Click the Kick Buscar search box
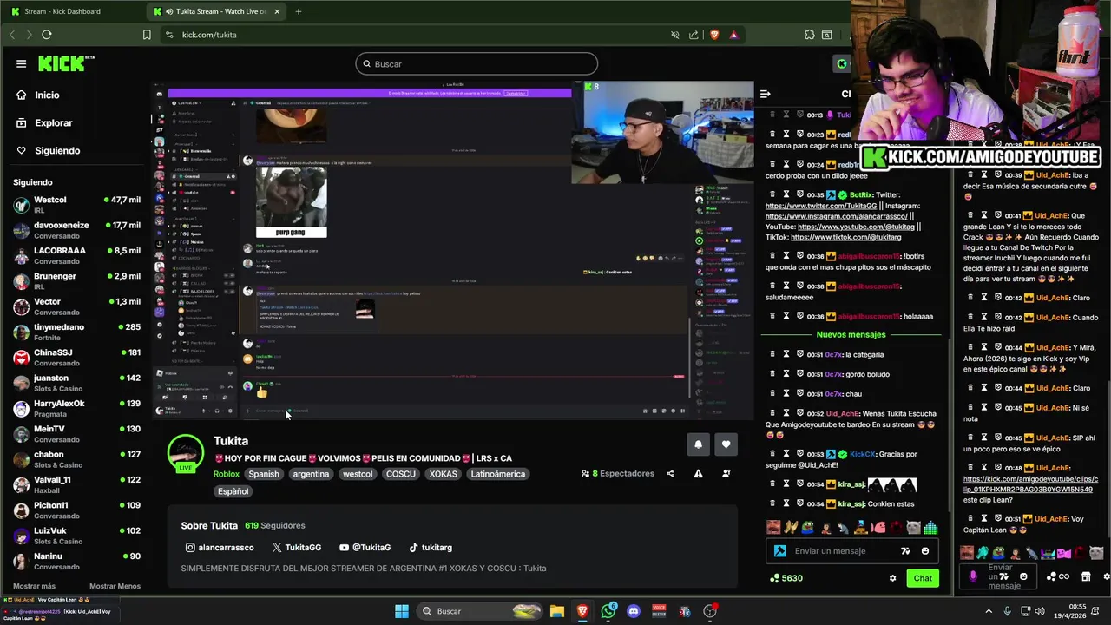 click(477, 63)
